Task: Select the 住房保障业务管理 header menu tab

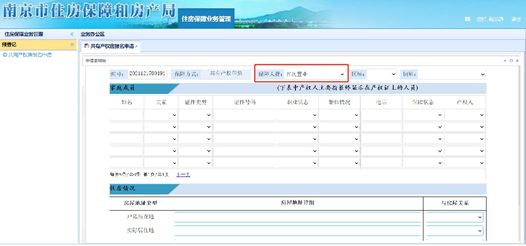Action: pyautogui.click(x=206, y=19)
